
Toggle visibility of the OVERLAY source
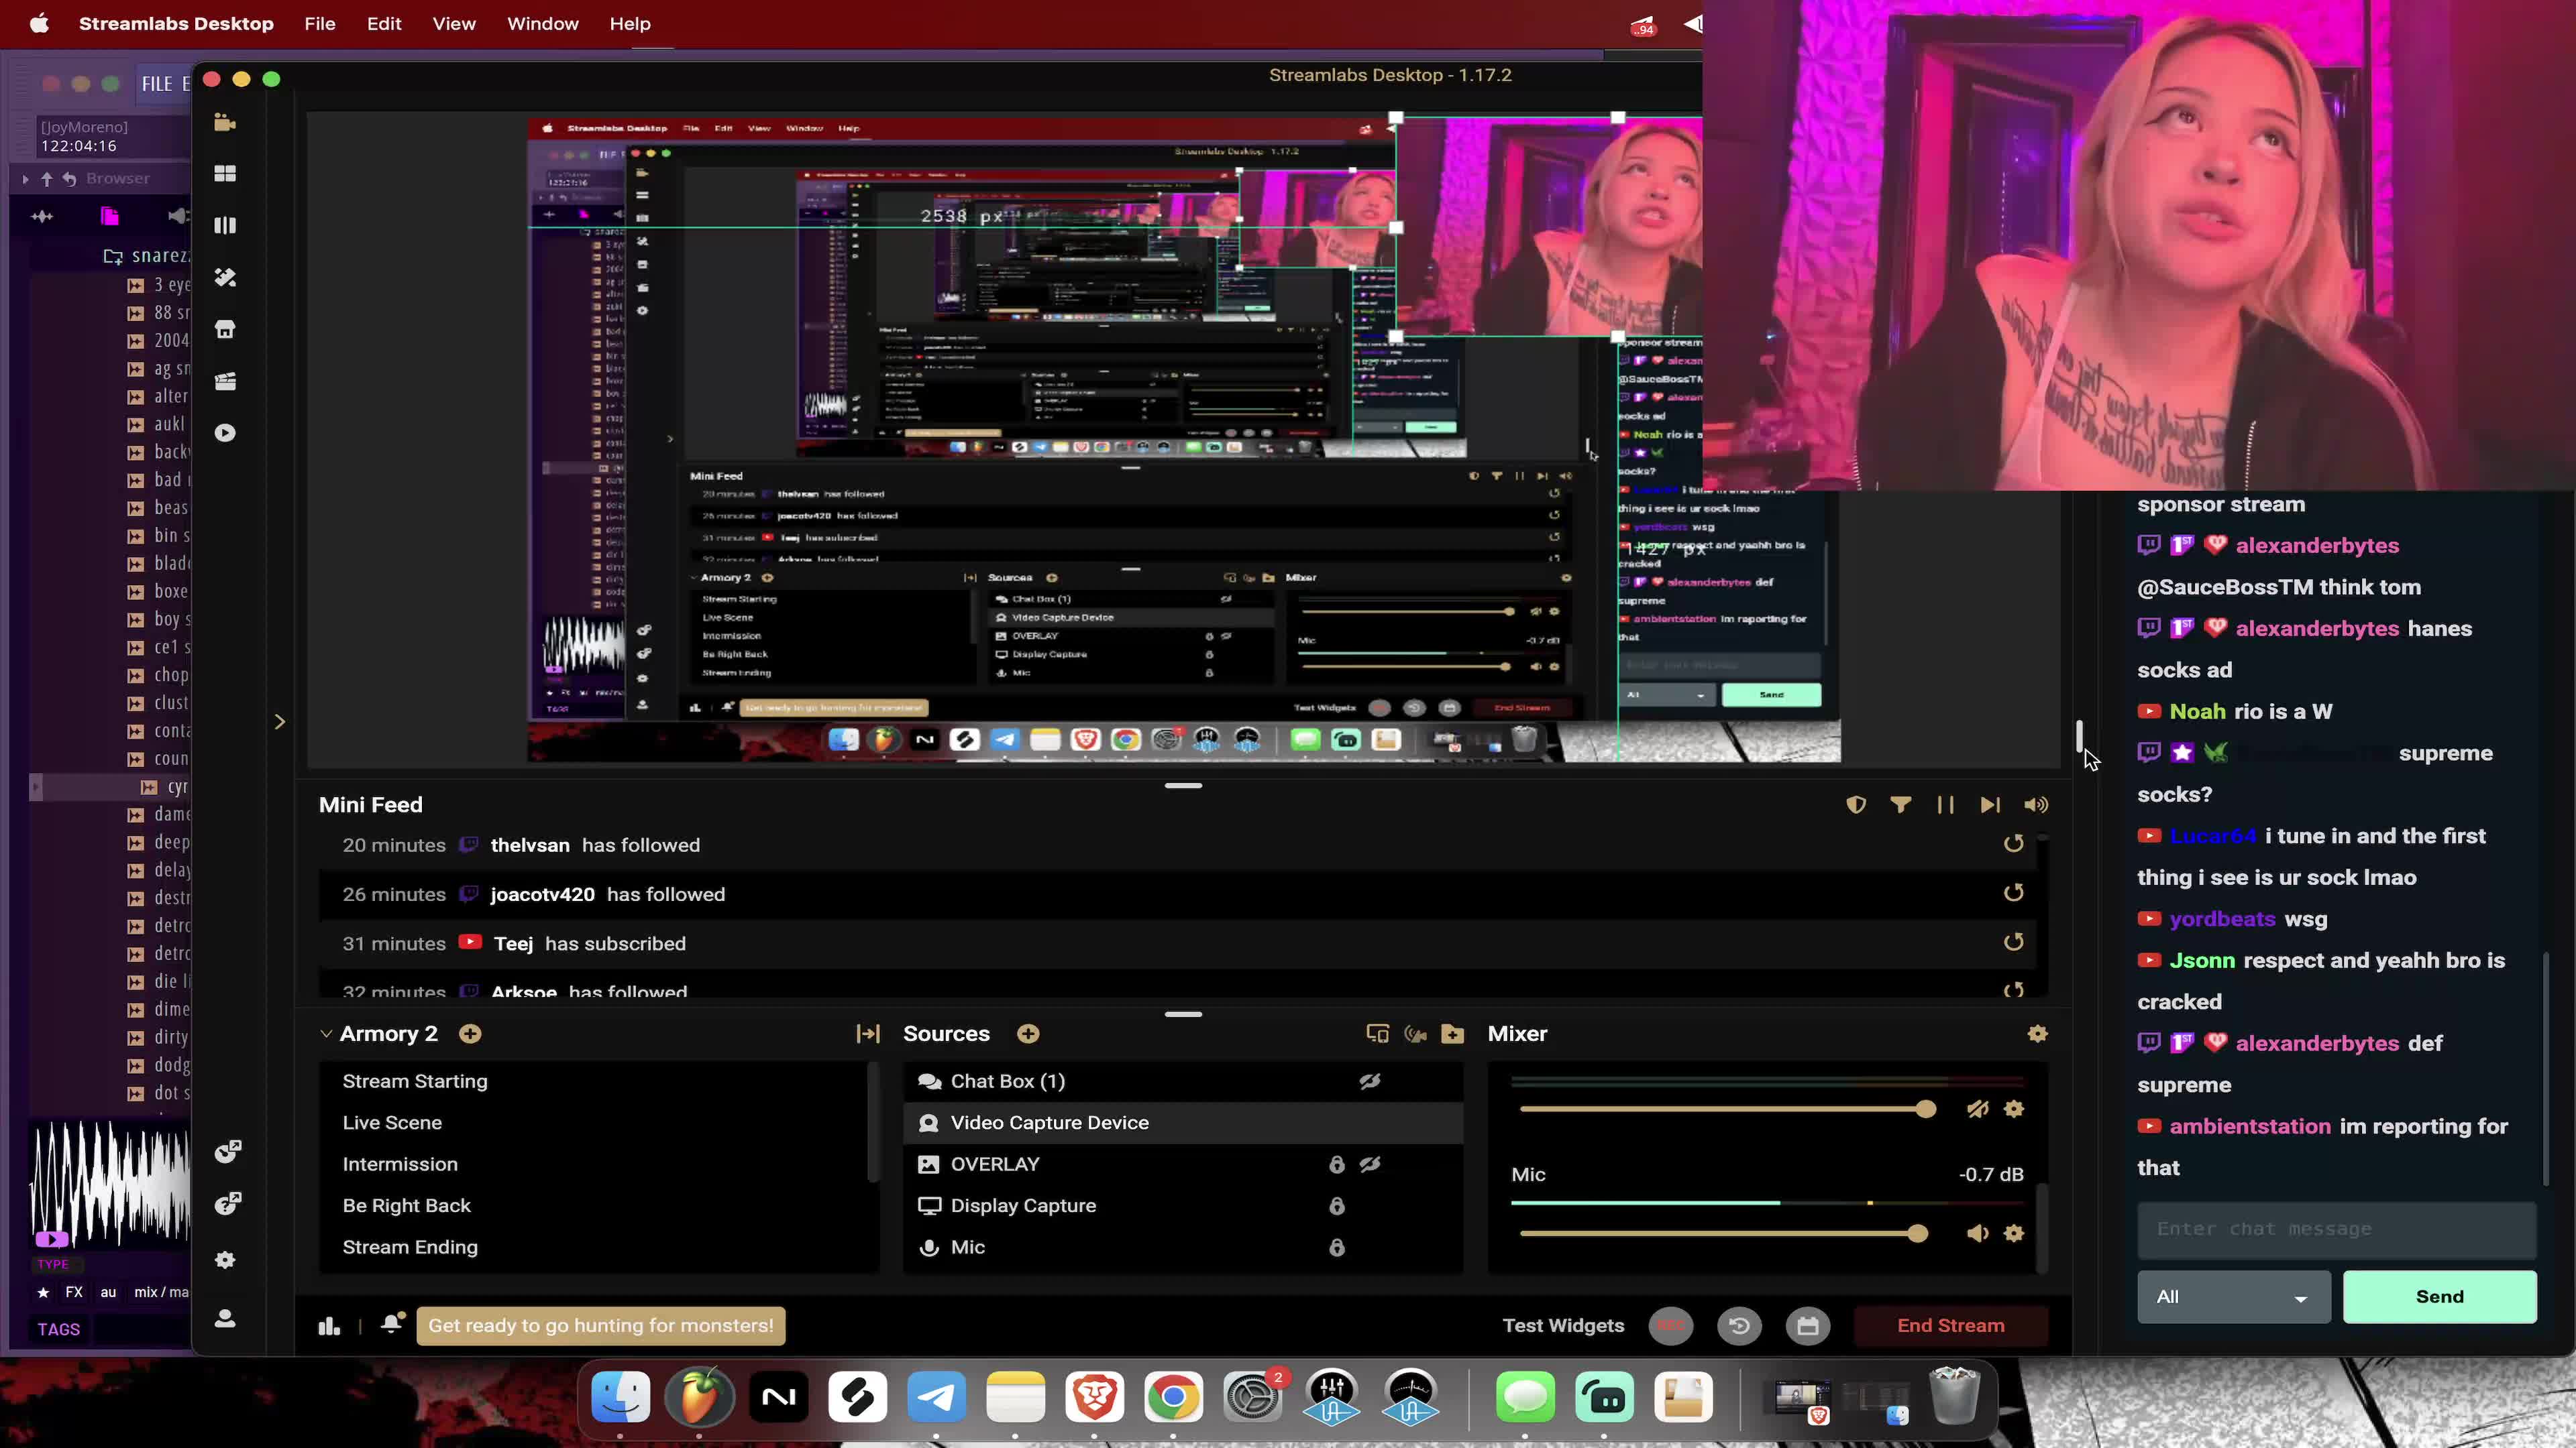(1370, 1164)
